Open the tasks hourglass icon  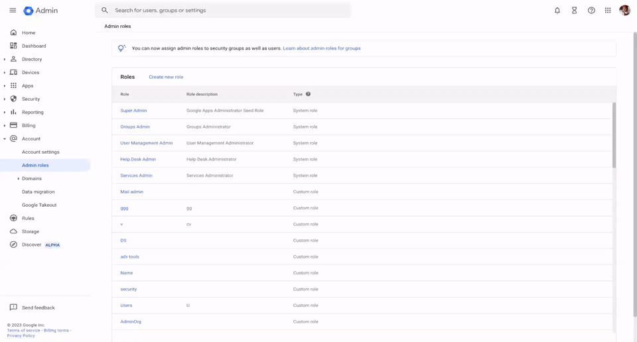point(575,11)
